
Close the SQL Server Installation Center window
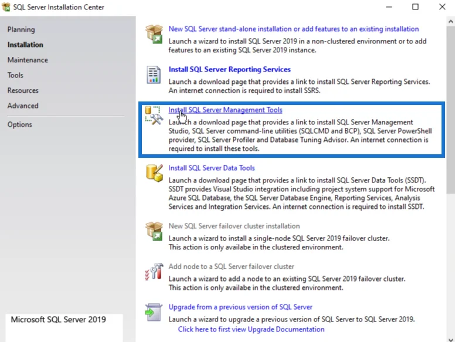442,6
